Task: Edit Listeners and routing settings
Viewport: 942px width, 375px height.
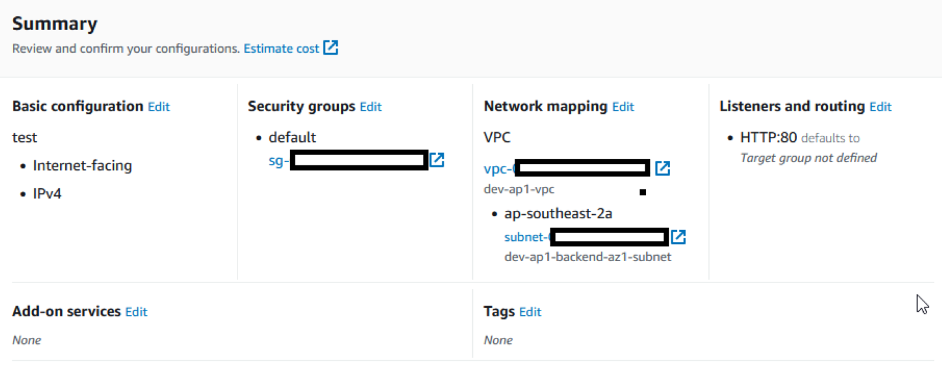Action: click(880, 107)
